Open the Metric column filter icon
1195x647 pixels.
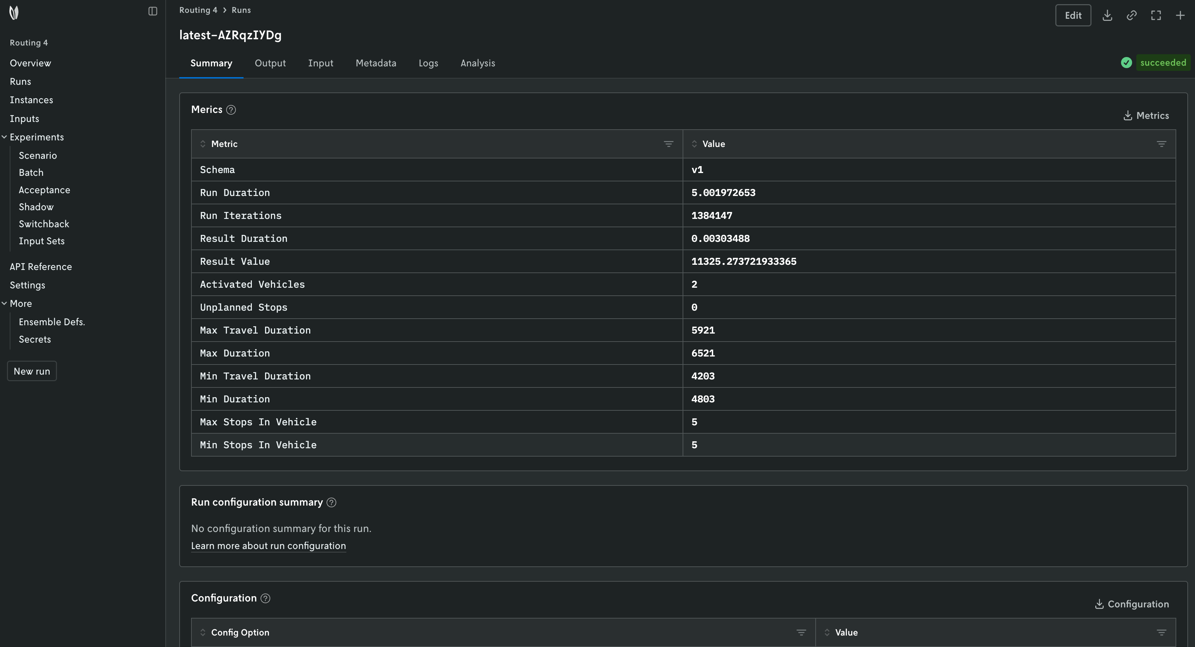pos(668,144)
